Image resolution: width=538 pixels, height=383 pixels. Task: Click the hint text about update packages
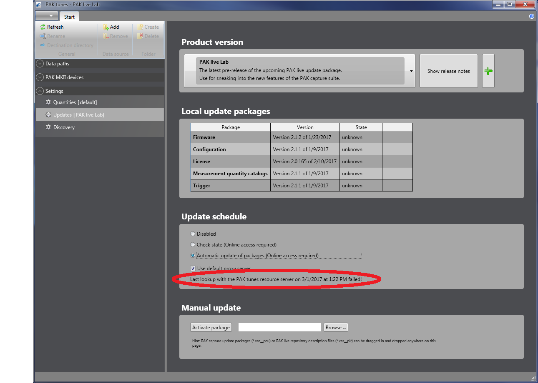[x=314, y=343]
